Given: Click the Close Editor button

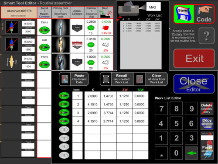Looking at the screenshot, I should click(194, 84).
